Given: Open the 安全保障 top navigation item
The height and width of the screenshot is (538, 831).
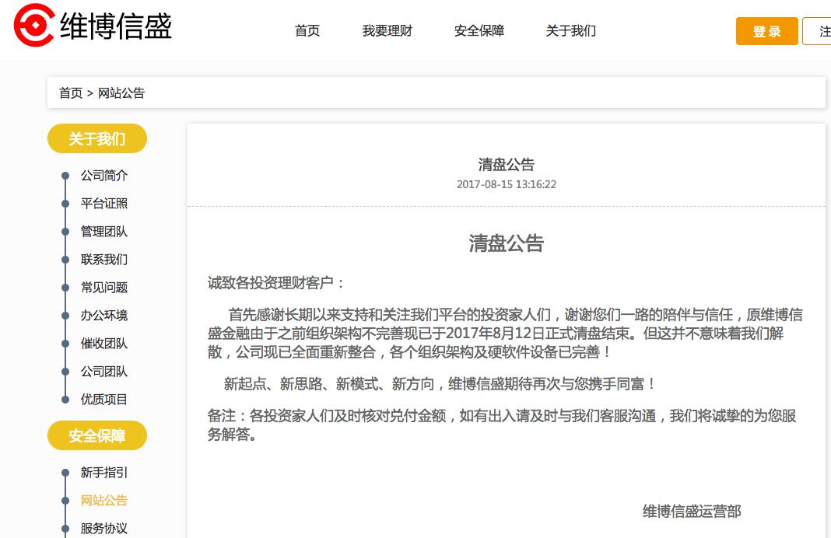Looking at the screenshot, I should click(x=479, y=31).
